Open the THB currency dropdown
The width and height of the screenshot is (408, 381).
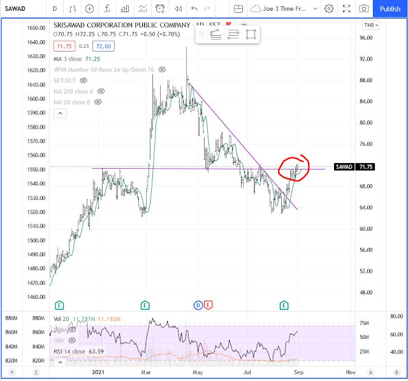[370, 25]
